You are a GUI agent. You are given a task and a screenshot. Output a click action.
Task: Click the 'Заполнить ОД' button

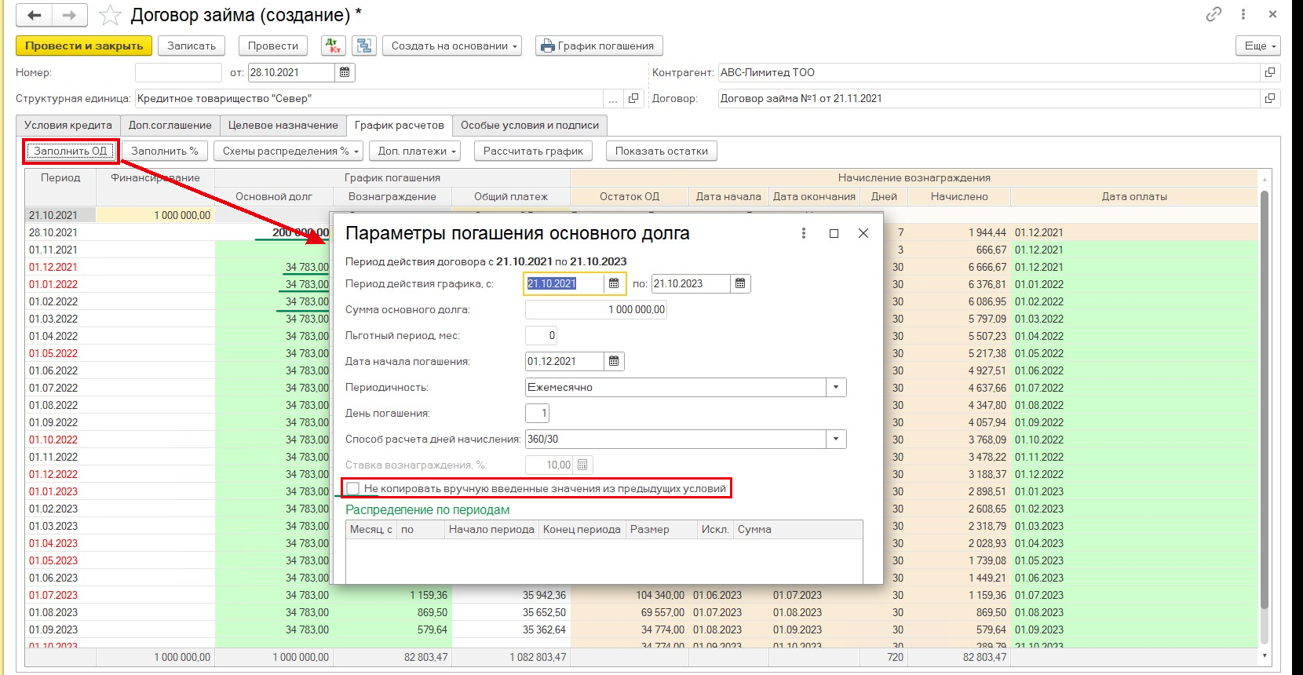[x=71, y=151]
